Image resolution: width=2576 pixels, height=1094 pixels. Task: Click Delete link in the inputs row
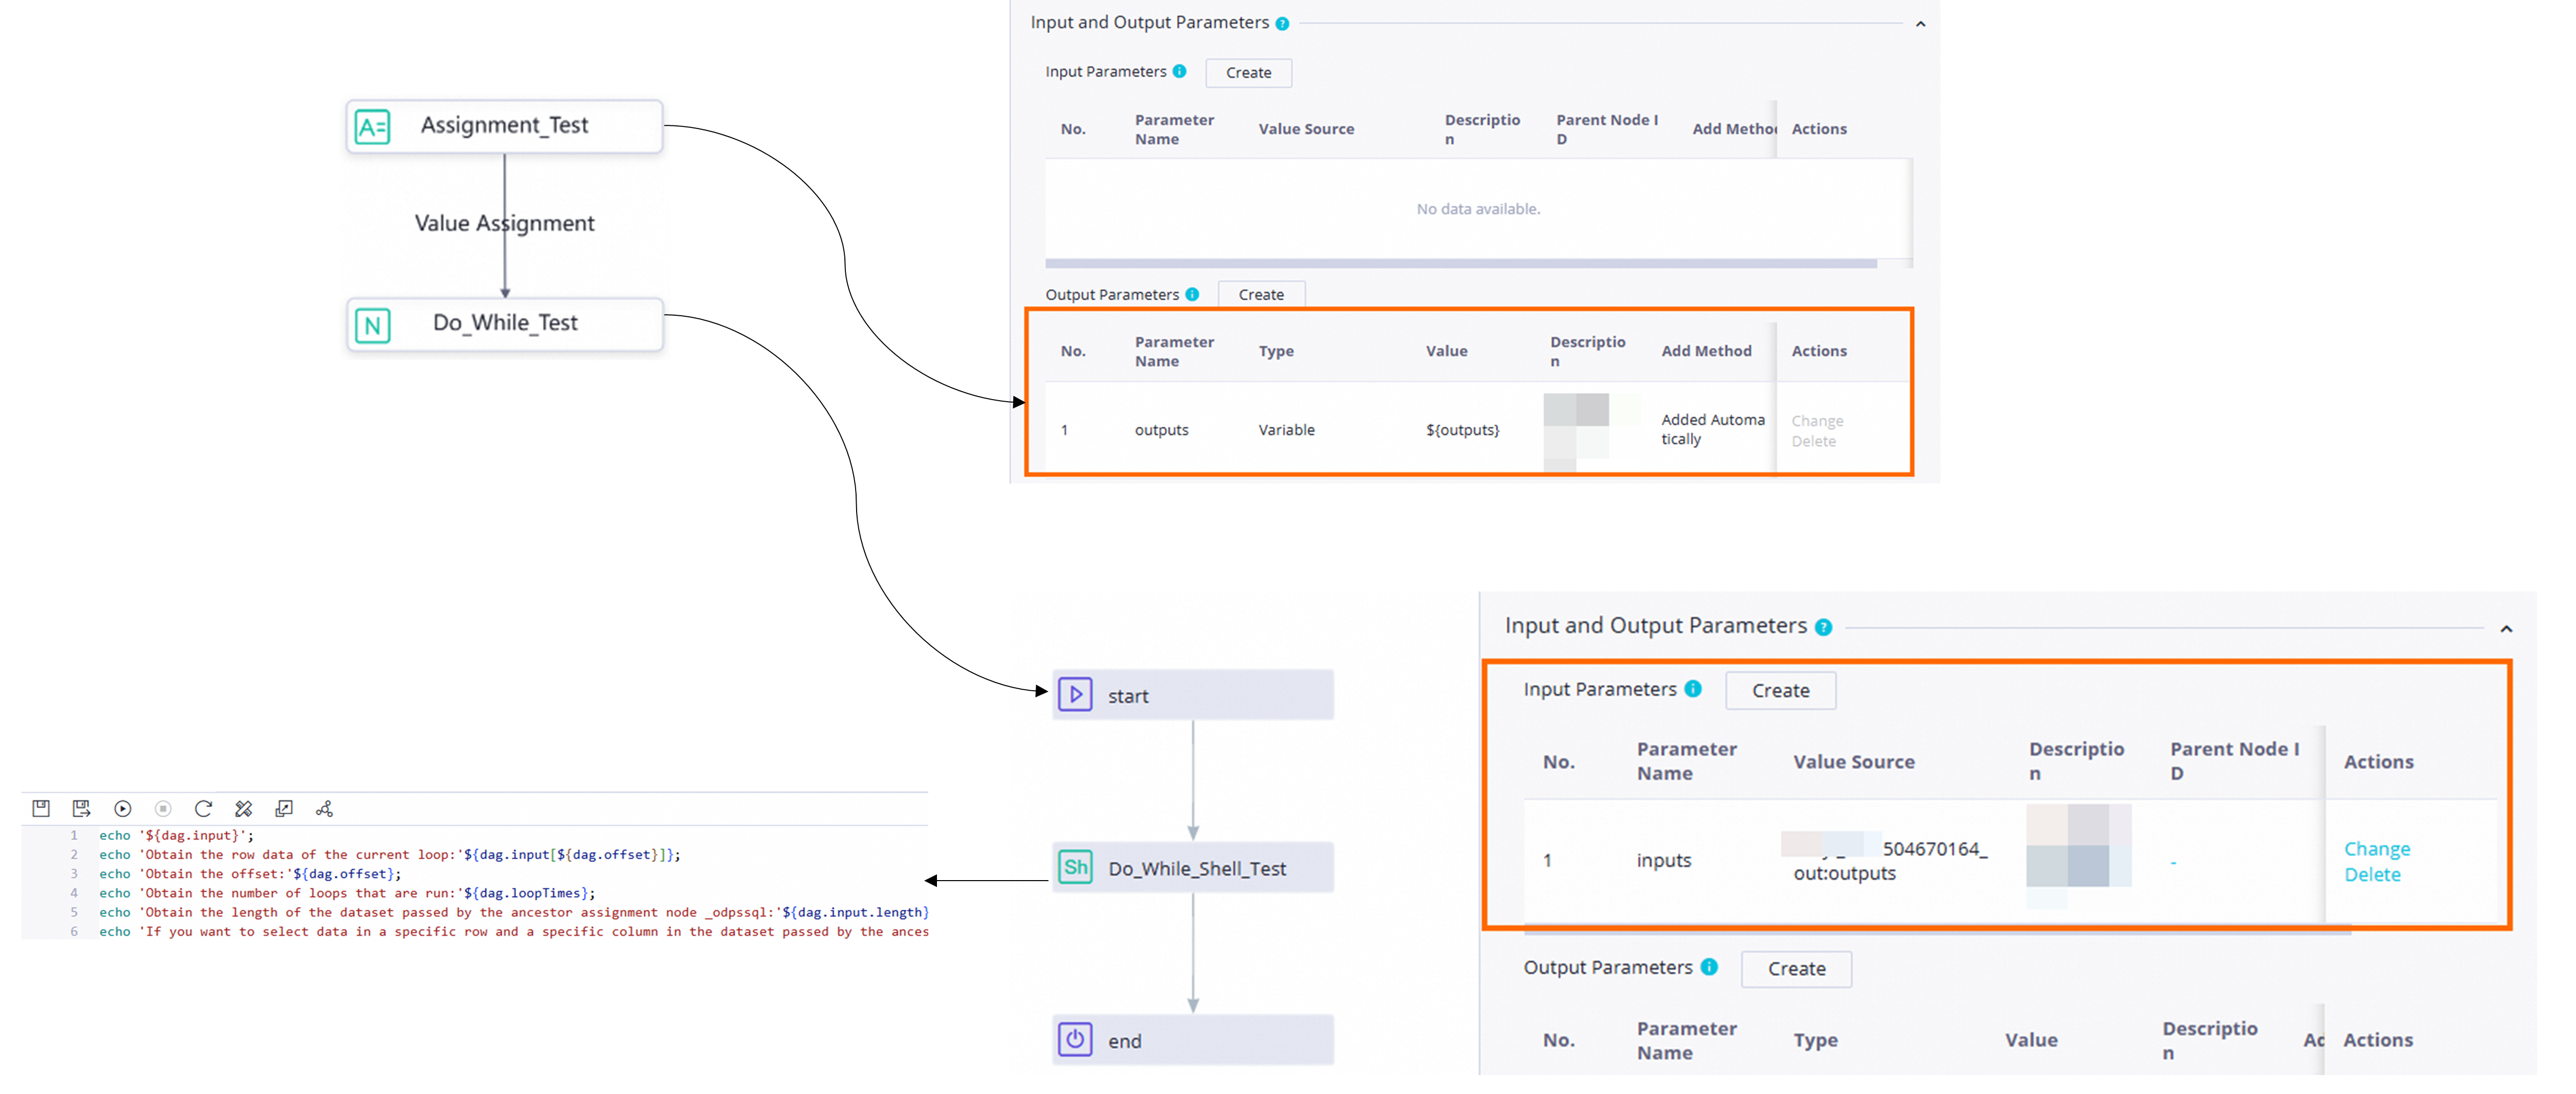pos(2372,874)
